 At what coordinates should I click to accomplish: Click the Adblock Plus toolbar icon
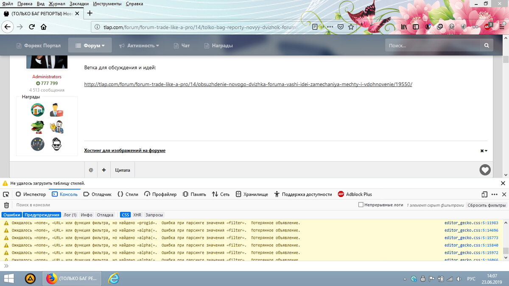point(488,26)
